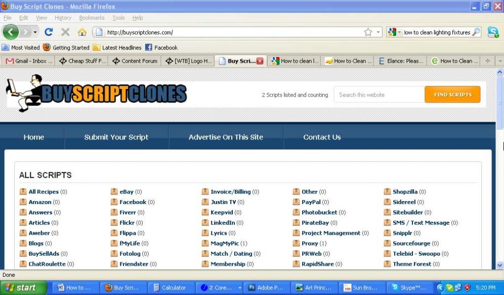Open the Back/Forward history dropdown arrow
The image size is (504, 295).
coord(35,32)
